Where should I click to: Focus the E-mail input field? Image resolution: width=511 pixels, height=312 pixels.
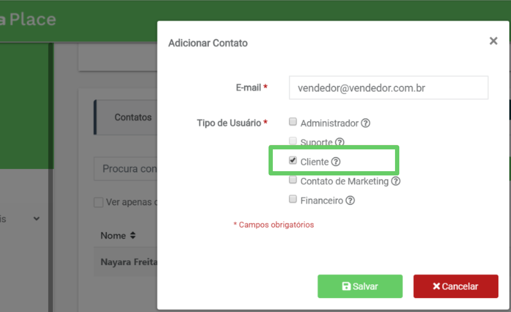(389, 88)
